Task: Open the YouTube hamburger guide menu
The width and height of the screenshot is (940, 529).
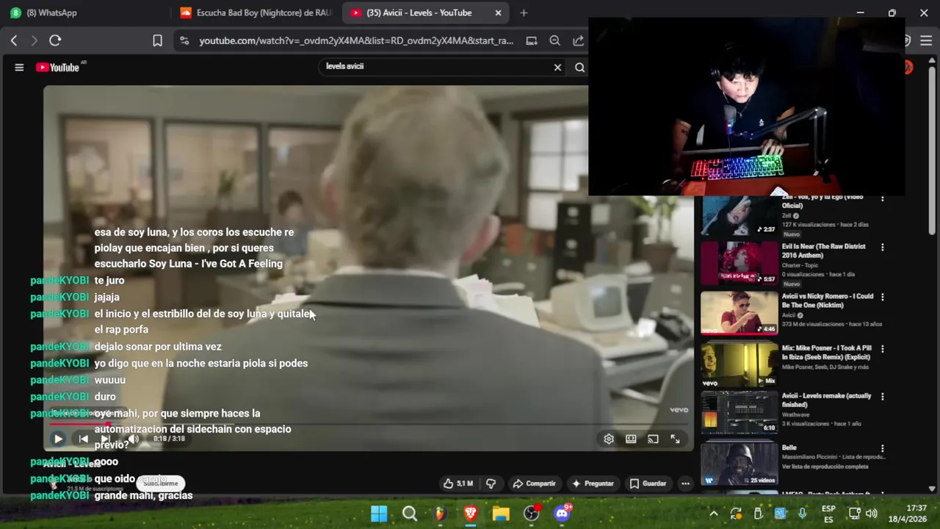Action: pyautogui.click(x=19, y=68)
